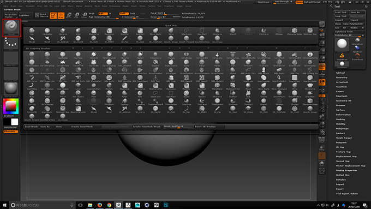Select the Pinch brush
The width and height of the screenshot is (371, 209).
tap(93, 94)
